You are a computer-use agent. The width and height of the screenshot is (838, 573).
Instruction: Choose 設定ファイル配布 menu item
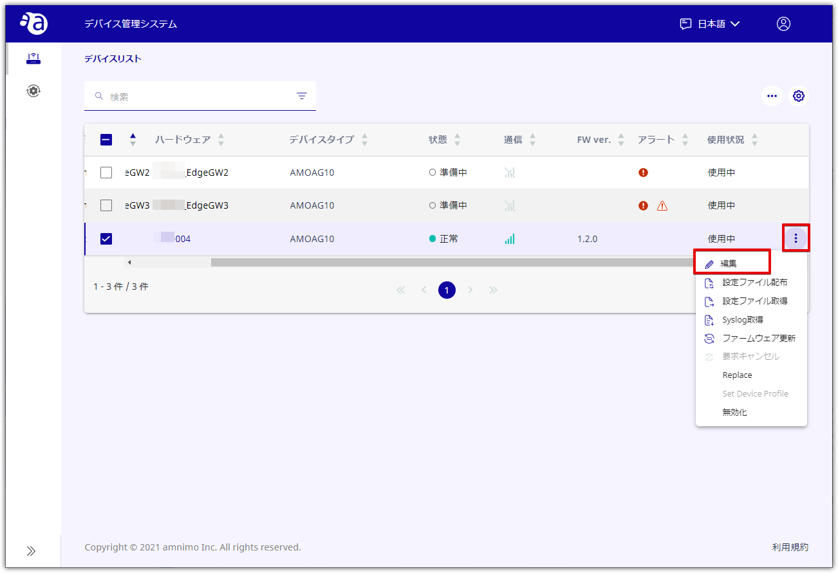[751, 283]
